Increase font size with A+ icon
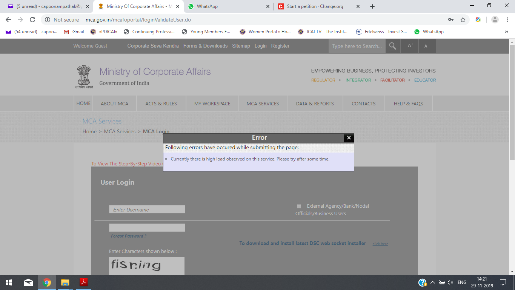 [410, 46]
